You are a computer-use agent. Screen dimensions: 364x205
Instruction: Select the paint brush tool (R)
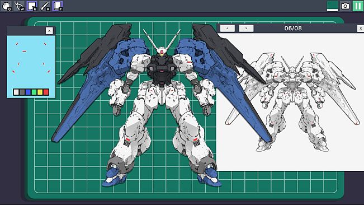45,6
